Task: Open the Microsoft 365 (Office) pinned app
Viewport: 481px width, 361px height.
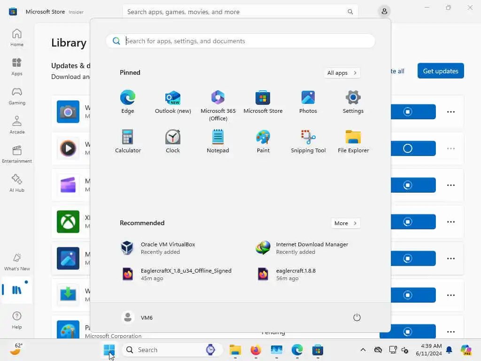Action: click(x=218, y=106)
